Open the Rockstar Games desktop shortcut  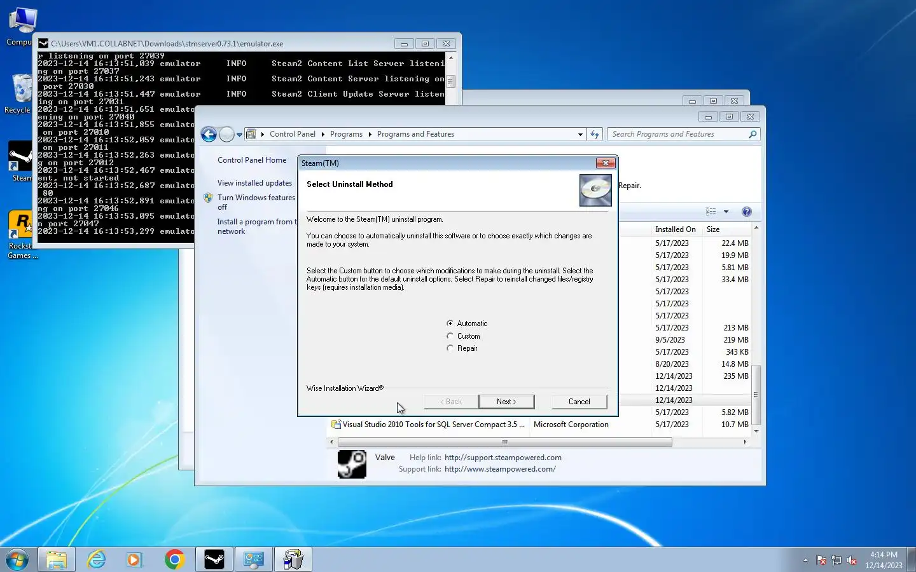click(x=22, y=235)
